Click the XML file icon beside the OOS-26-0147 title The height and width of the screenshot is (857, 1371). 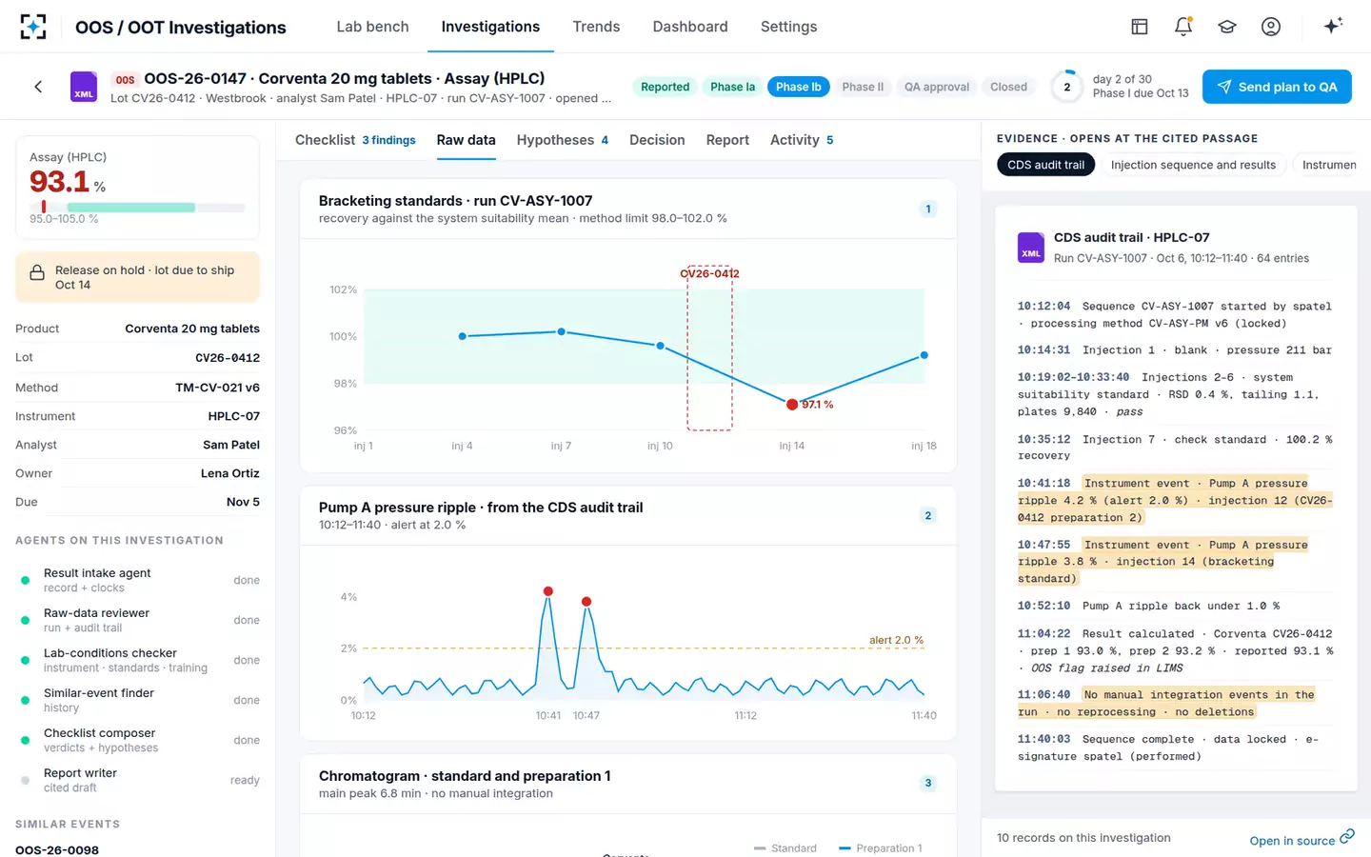(84, 87)
